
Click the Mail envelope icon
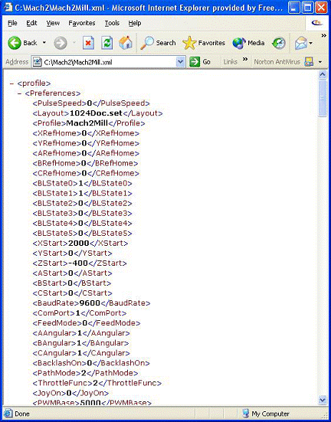(x=301, y=43)
